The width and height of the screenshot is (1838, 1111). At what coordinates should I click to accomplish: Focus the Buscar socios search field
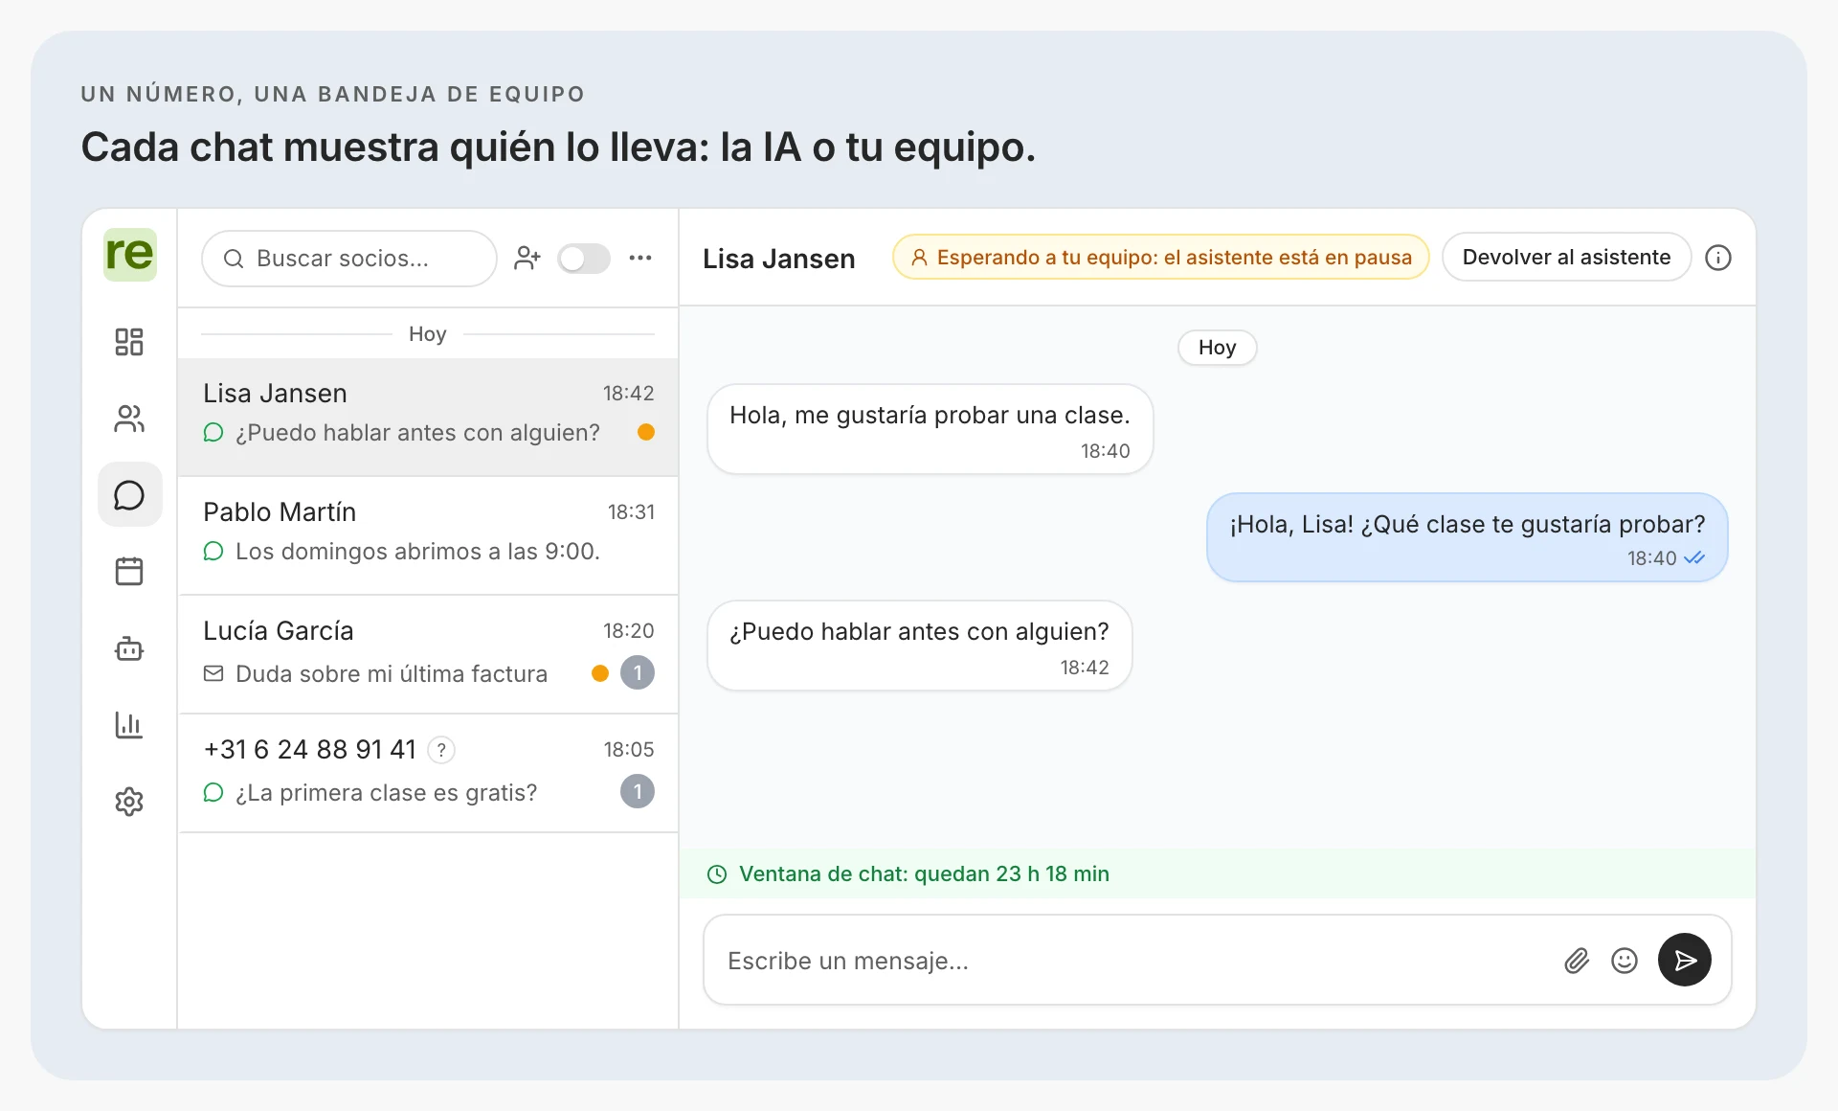[349, 259]
